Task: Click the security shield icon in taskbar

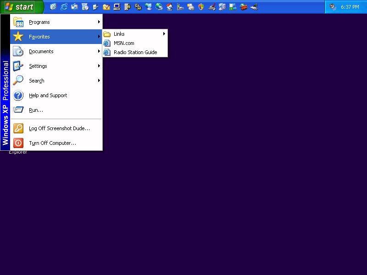Action: coord(201,7)
